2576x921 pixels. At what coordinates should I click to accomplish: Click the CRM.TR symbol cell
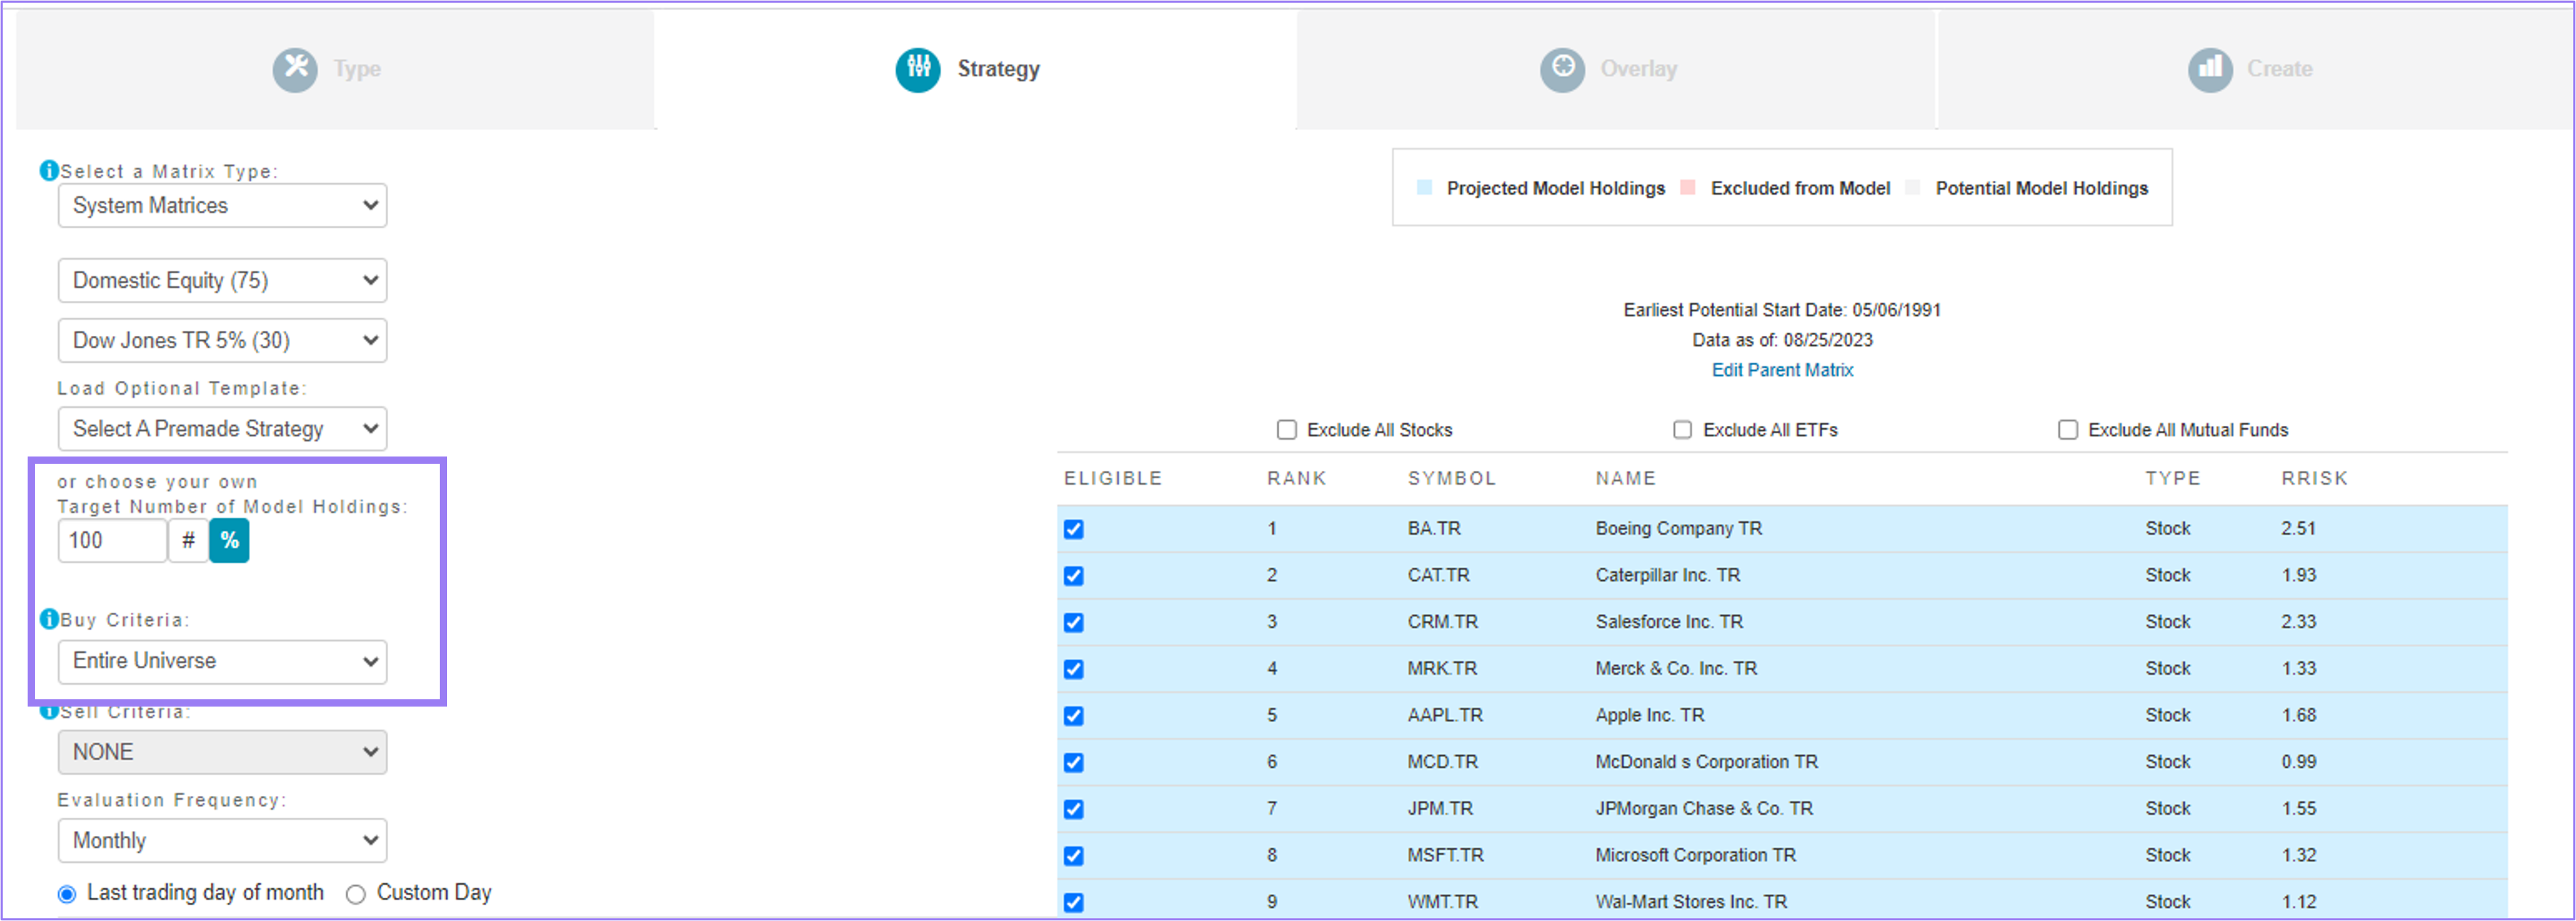point(1442,621)
